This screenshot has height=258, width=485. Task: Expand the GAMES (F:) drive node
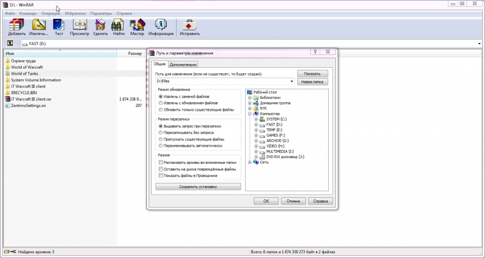point(256,135)
